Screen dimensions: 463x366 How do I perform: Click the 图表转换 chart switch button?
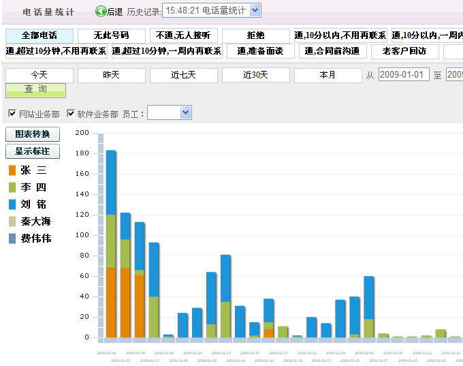click(32, 134)
